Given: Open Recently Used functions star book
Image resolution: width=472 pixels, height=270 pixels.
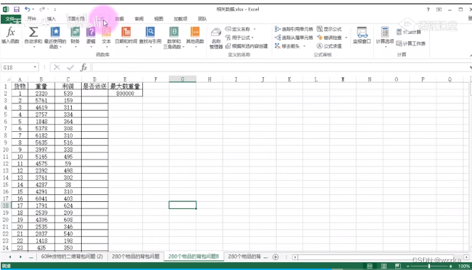Looking at the screenshot, I should (55, 37).
